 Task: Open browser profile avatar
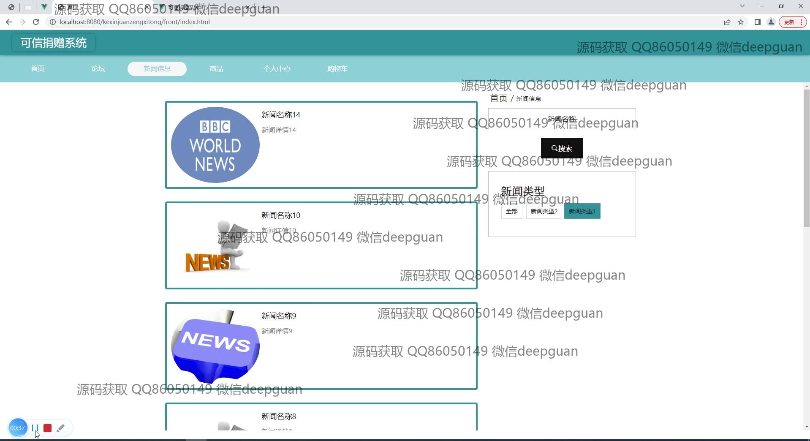pos(771,22)
